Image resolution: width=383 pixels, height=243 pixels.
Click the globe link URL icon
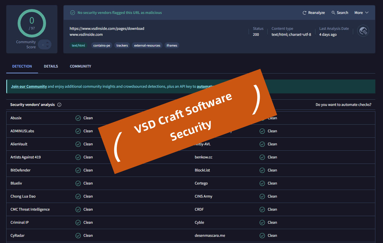[x=363, y=31]
